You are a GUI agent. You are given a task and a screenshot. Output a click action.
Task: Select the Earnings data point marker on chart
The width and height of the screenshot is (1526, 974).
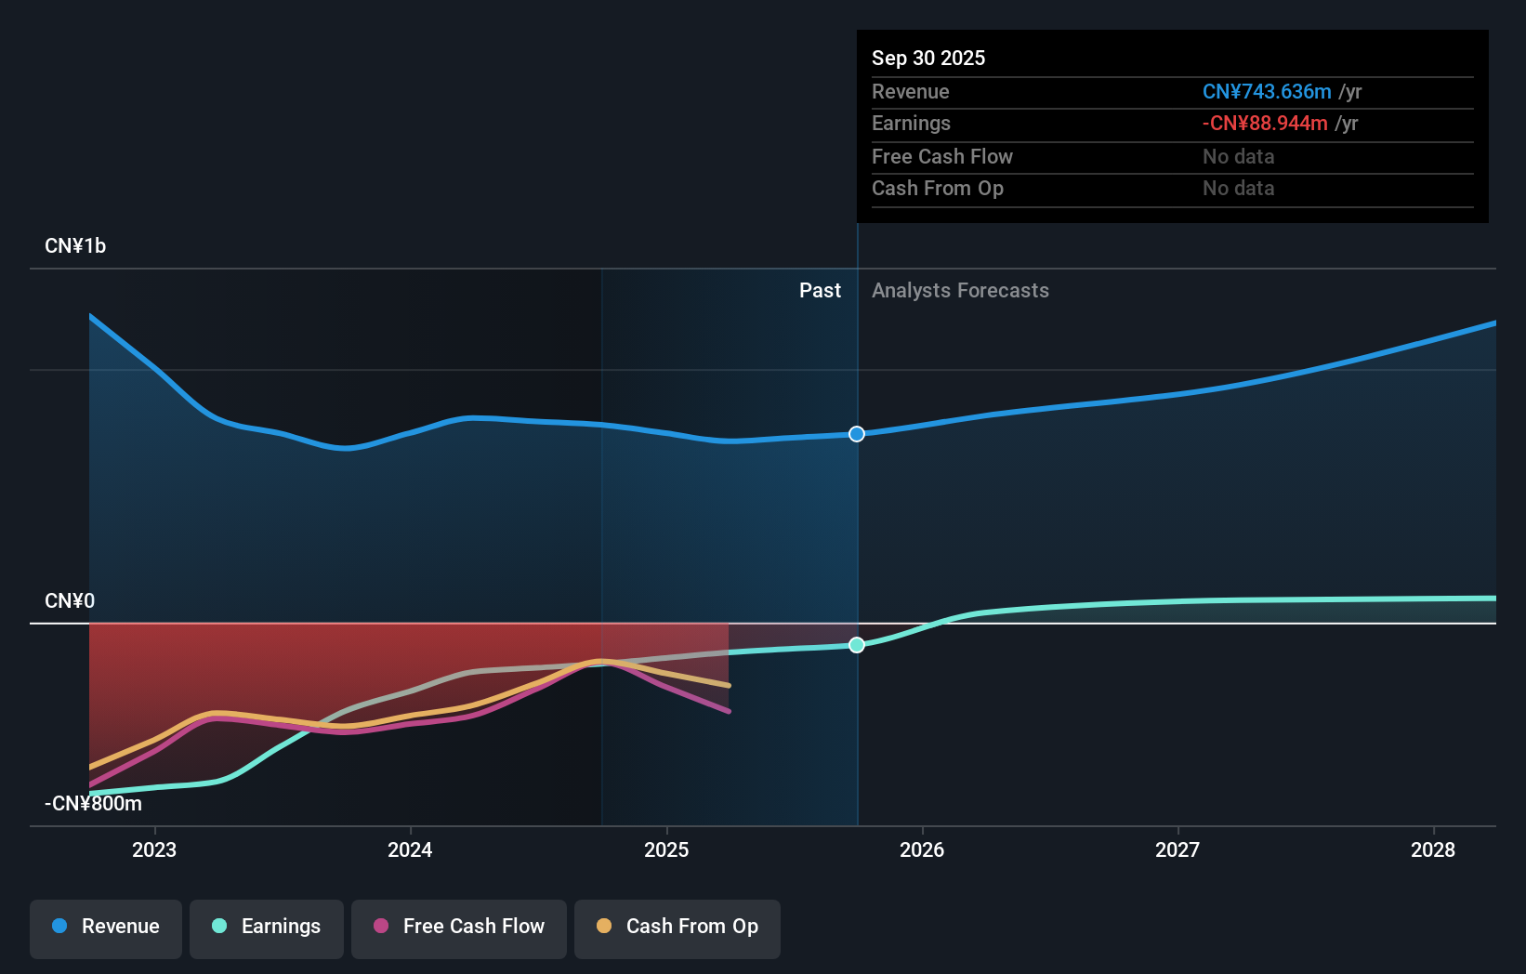[856, 644]
